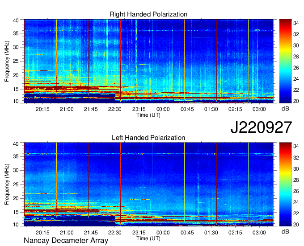The width and height of the screenshot is (304, 246).
Task: Click 22 value on right-handed color bar
Action: coord(296,90)
